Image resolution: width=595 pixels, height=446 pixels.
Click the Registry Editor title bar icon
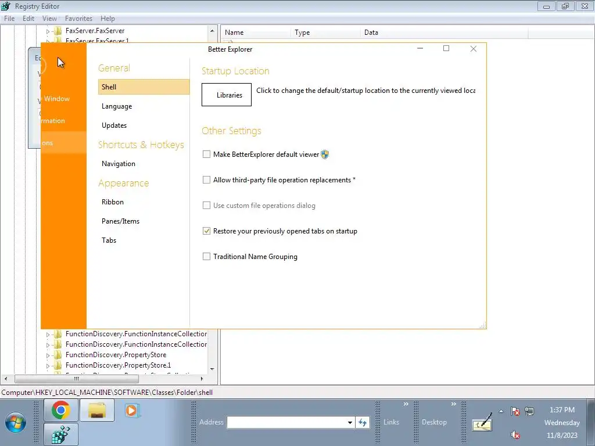pos(6,6)
